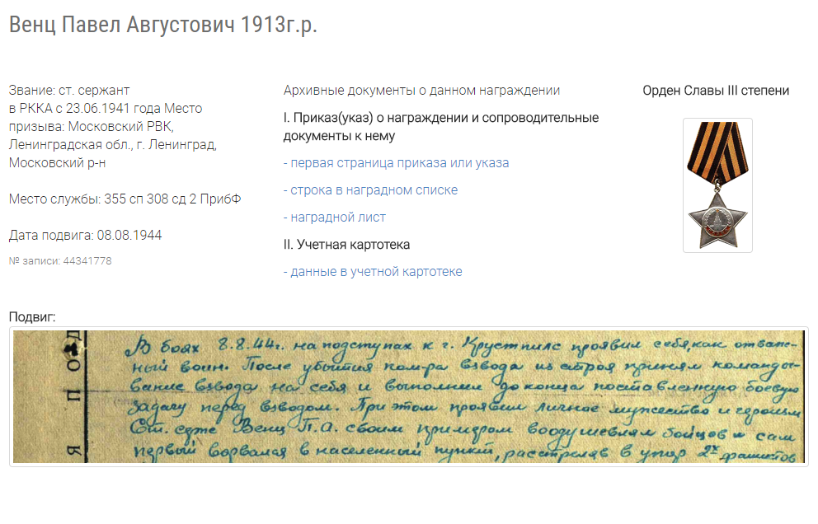This screenshot has width=818, height=524.
Task: Click the 'I. Приказ(указ) о награждении' section heading
Action: 441,118
